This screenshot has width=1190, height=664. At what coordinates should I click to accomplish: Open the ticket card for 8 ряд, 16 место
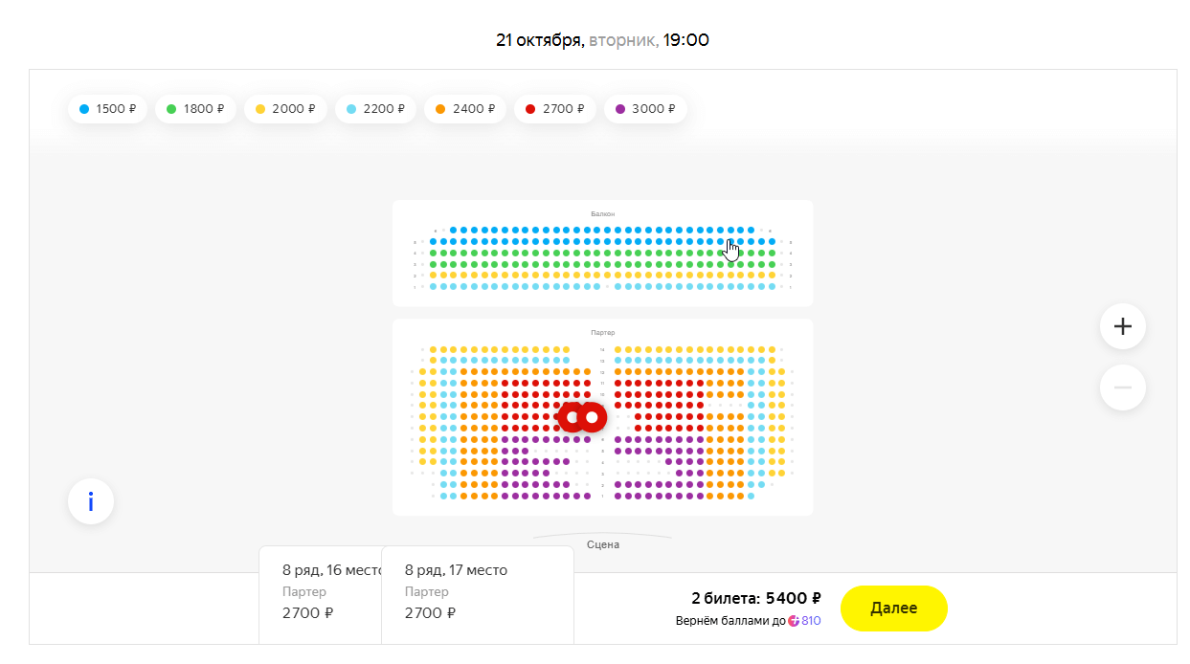point(321,593)
